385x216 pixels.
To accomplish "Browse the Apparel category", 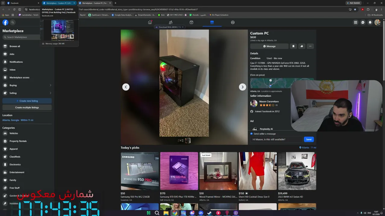I will (x=27, y=149).
